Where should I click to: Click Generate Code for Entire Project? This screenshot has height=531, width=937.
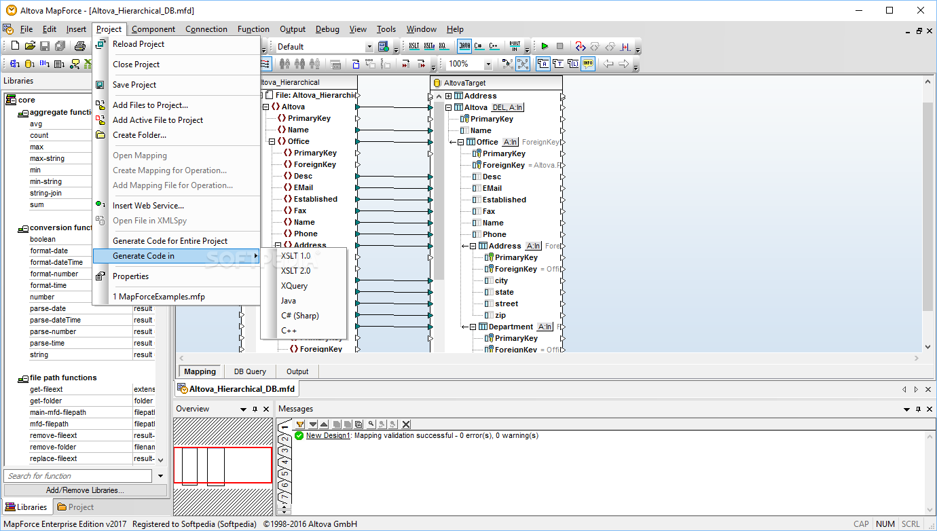pos(170,241)
